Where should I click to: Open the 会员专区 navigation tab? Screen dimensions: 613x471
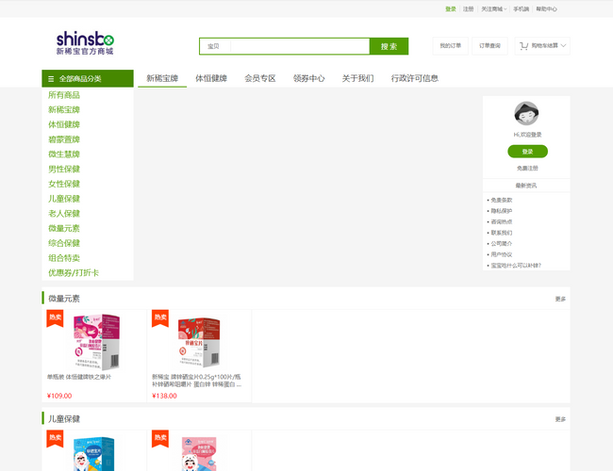pos(259,78)
